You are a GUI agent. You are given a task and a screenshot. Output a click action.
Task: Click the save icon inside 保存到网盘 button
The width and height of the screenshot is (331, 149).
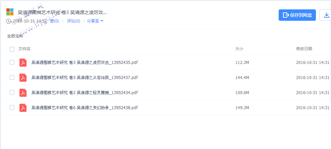[286, 15]
